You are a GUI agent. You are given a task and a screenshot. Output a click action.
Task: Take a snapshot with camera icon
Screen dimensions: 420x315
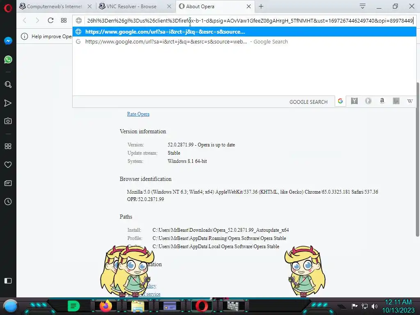pyautogui.click(x=8, y=121)
